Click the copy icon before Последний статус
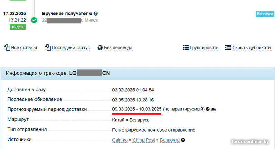Screen dimensions: 276x149 coord(48,48)
